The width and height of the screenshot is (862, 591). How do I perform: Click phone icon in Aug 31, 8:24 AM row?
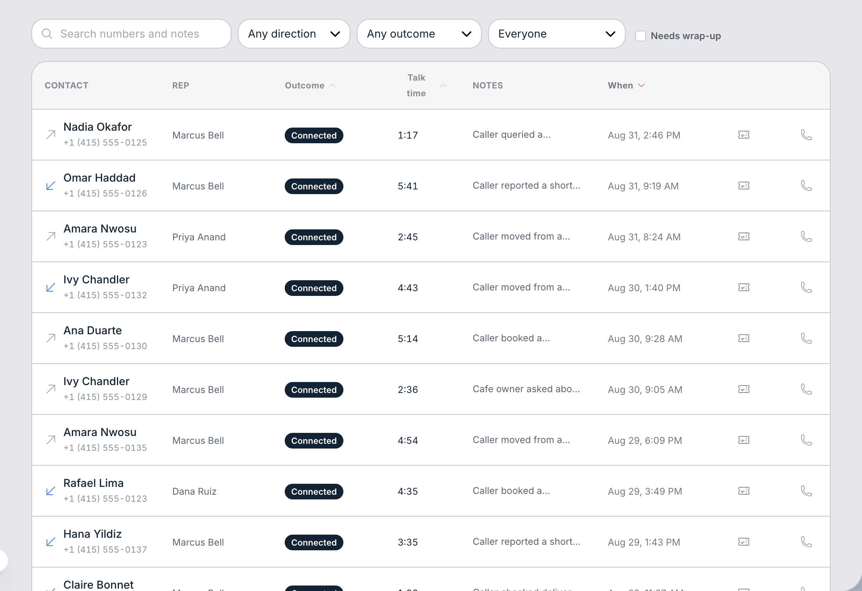click(x=806, y=236)
